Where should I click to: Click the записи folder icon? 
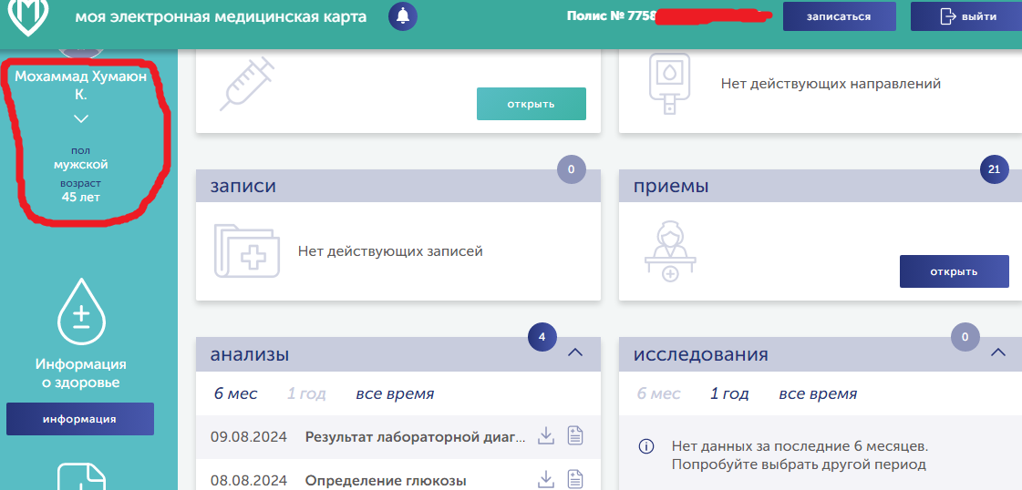(247, 250)
